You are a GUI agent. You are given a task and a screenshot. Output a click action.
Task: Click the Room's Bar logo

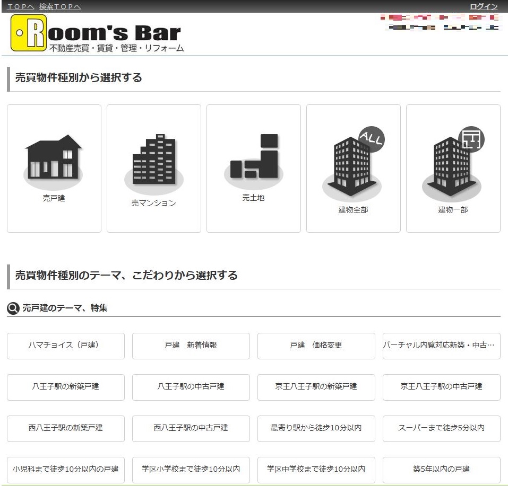pos(97,33)
